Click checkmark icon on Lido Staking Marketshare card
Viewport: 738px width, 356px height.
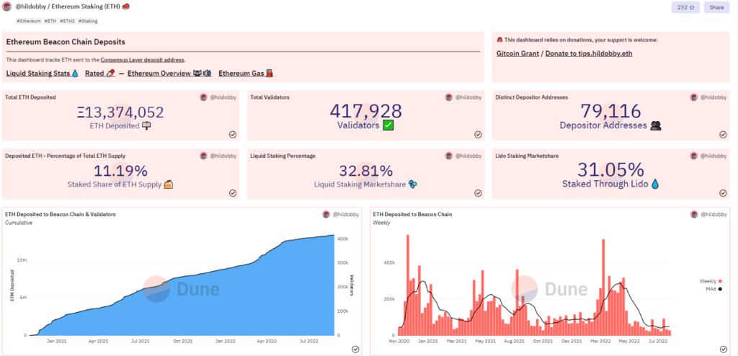pyautogui.click(x=723, y=193)
